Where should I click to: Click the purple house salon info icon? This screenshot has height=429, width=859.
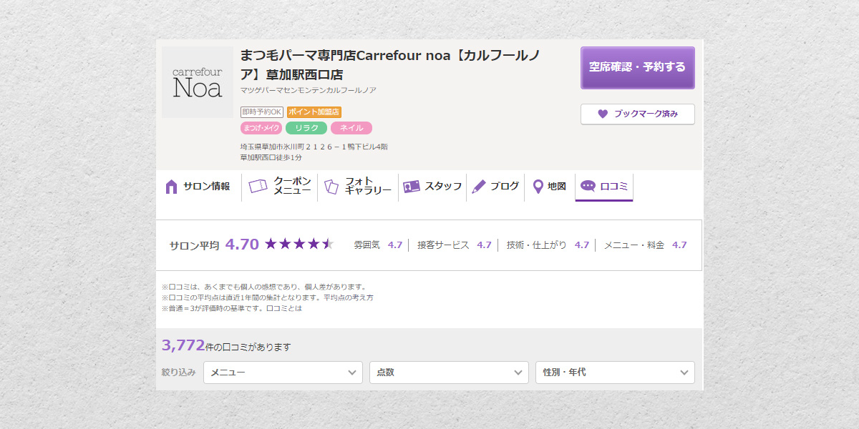[171, 187]
